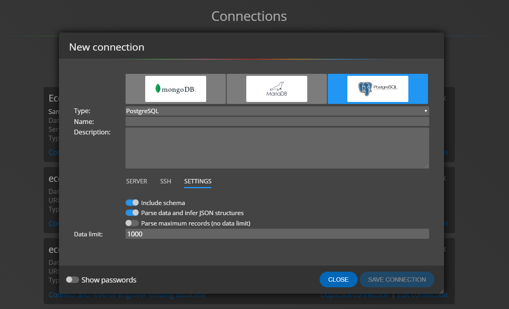
Task: Select the SETTINGS tab
Action: tap(198, 181)
